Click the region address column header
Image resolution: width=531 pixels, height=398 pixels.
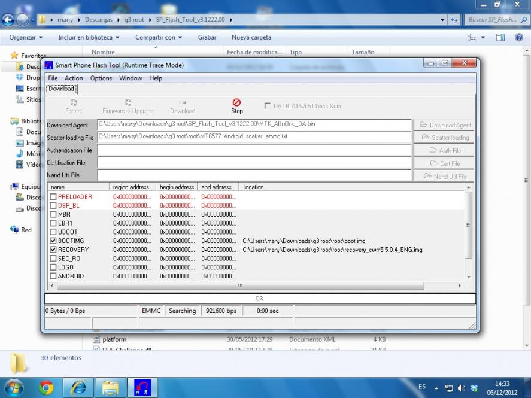click(132, 187)
